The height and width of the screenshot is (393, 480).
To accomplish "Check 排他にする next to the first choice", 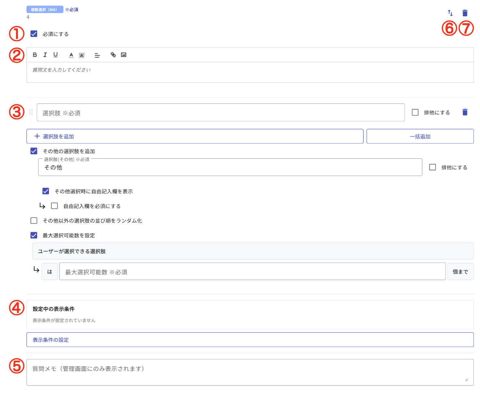I will click(415, 112).
